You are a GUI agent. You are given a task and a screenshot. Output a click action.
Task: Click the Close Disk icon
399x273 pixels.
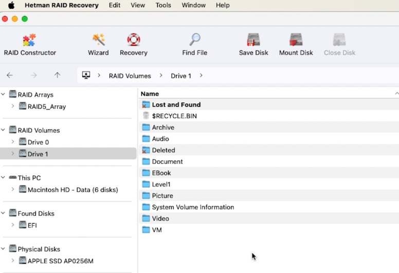pyautogui.click(x=339, y=40)
